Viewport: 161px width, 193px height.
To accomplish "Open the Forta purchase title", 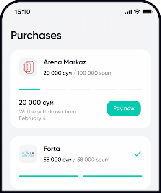I will [x=52, y=149].
